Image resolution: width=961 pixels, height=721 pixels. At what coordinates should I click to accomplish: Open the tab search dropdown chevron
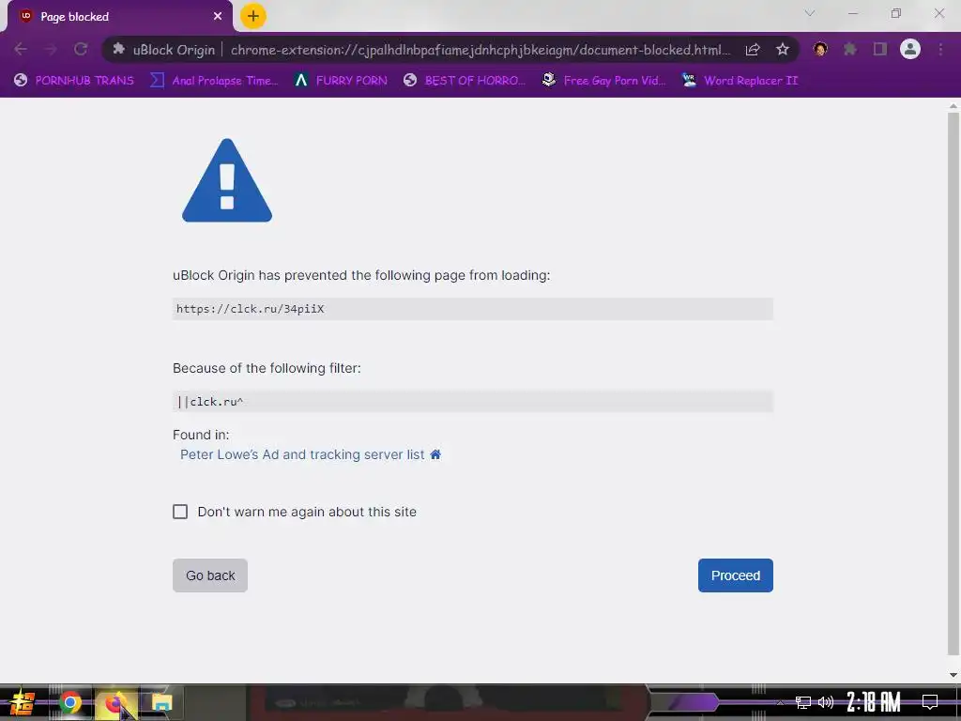point(810,13)
